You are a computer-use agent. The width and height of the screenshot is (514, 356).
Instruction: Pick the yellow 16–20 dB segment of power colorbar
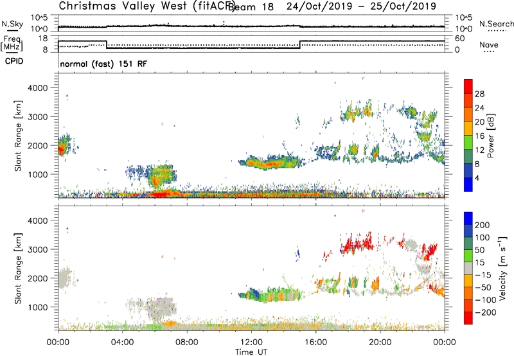[x=468, y=129]
